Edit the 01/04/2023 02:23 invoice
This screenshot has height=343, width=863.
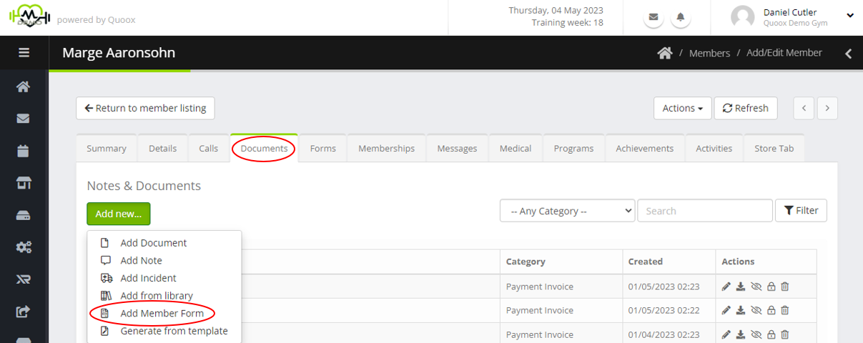726,334
